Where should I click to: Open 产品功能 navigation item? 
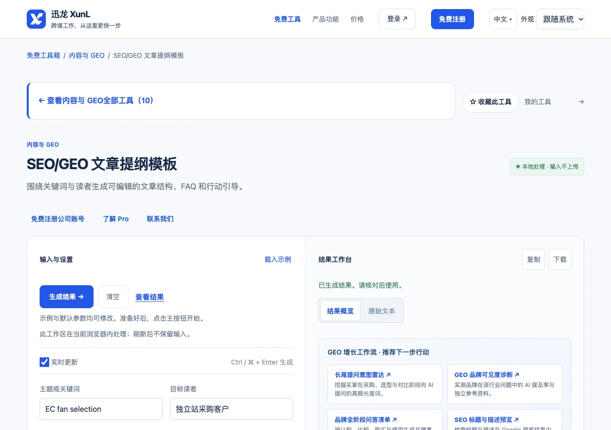(x=326, y=19)
